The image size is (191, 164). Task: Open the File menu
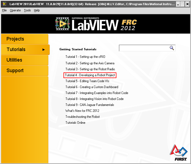(4, 11)
